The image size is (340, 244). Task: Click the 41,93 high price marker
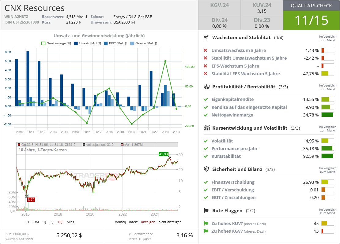point(164,154)
